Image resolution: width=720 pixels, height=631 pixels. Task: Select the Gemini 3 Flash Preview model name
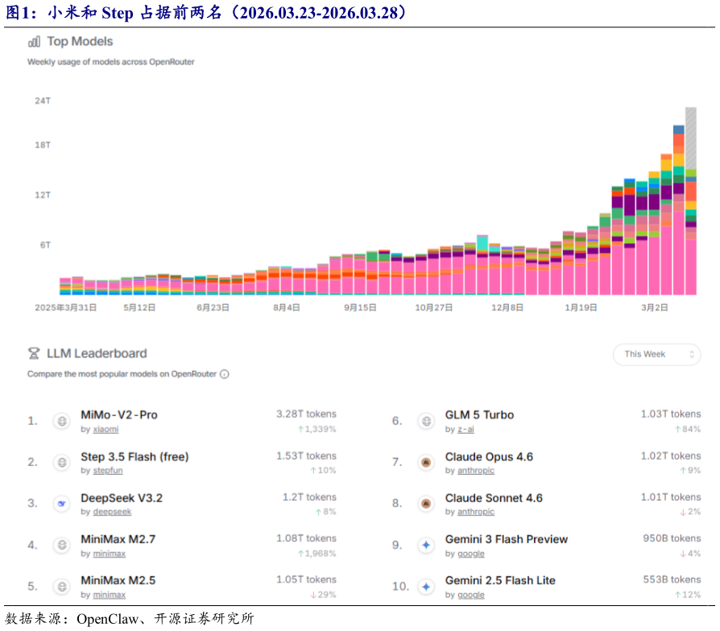tap(507, 539)
